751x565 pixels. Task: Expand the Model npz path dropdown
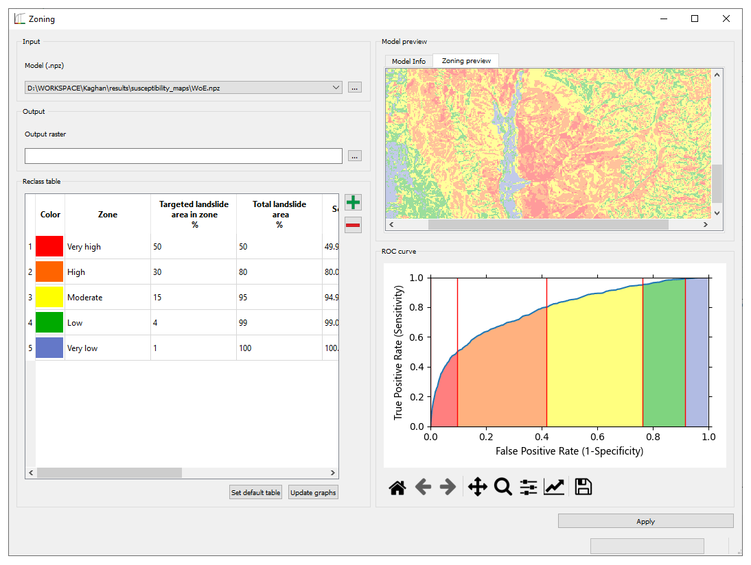pyautogui.click(x=336, y=88)
